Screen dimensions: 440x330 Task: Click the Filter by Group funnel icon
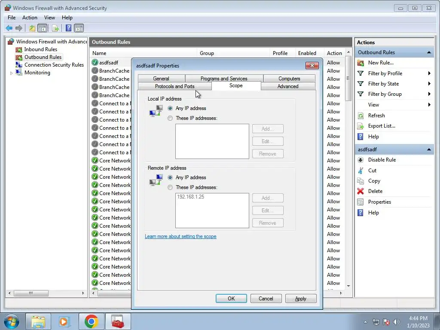tap(361, 94)
